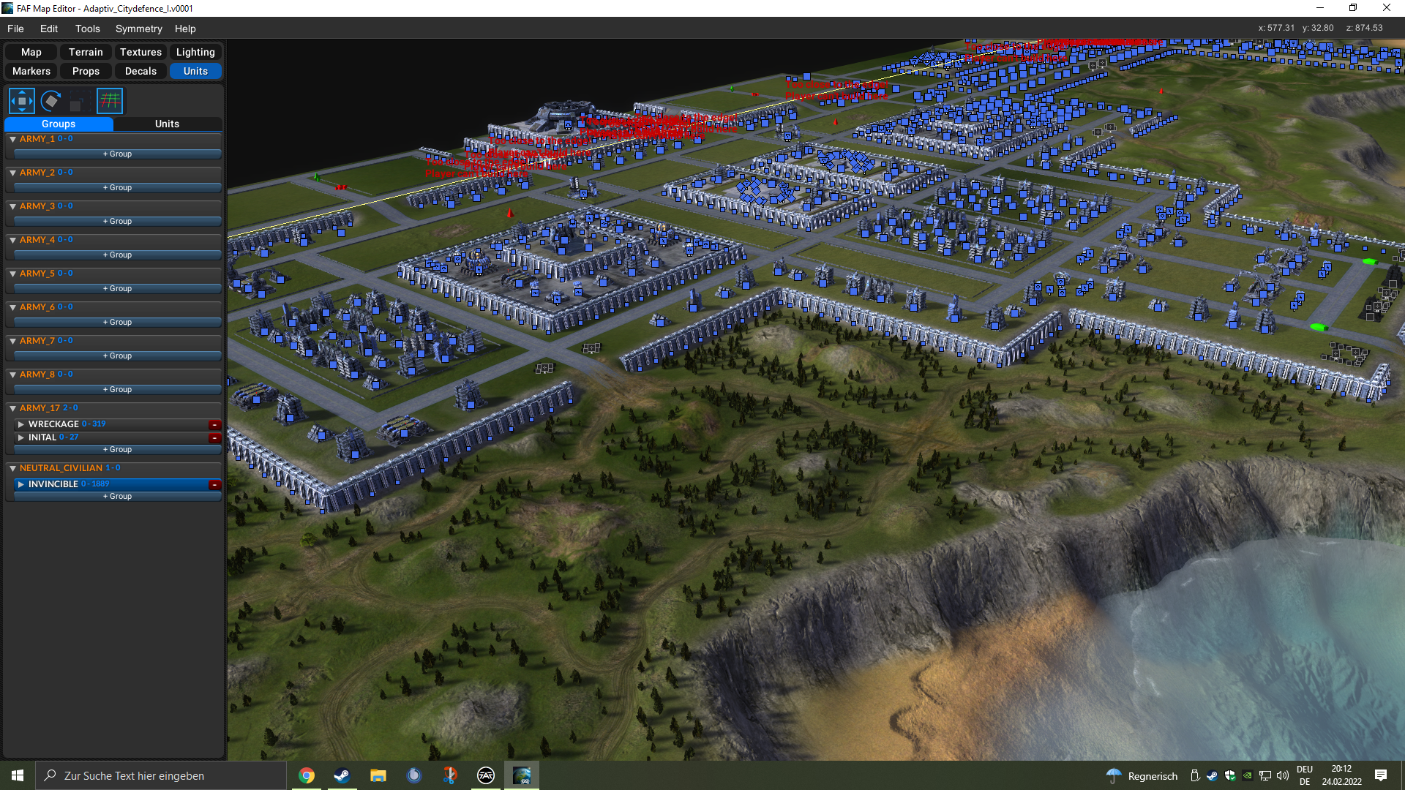Expand the INITAL subgroup
The image size is (1405, 790).
tap(21, 437)
